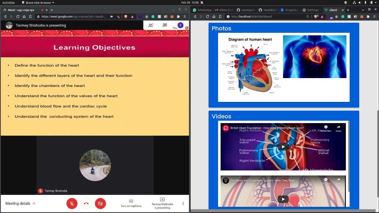
Task: Open Grammarly extension in dashboard window
Action: (x=343, y=17)
